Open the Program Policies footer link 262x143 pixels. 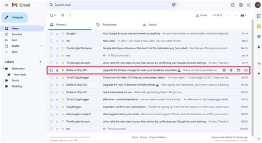157,137
